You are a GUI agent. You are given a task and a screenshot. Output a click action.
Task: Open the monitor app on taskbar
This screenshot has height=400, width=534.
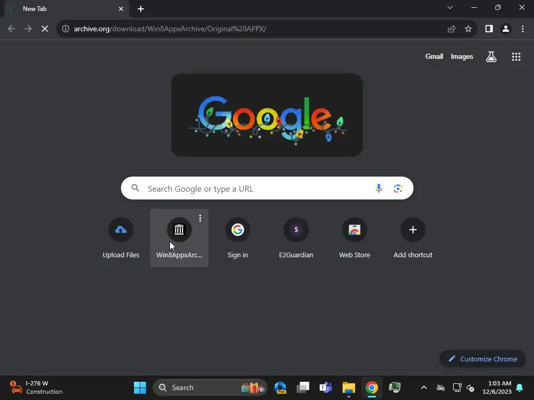tap(394, 387)
